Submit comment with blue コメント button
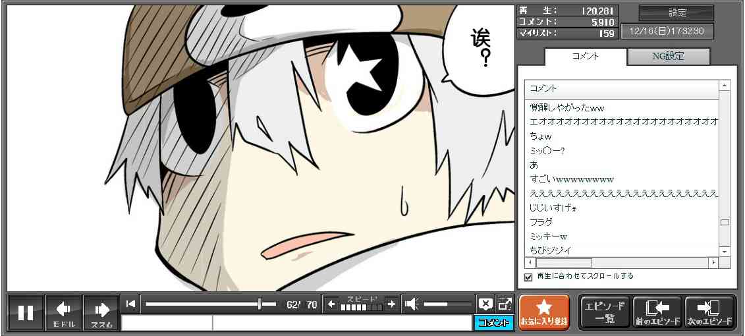The image size is (745, 336). (x=493, y=323)
